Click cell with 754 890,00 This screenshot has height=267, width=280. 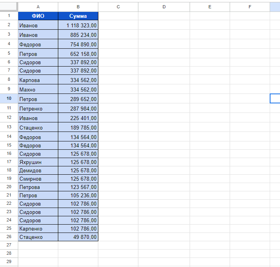[x=78, y=44]
